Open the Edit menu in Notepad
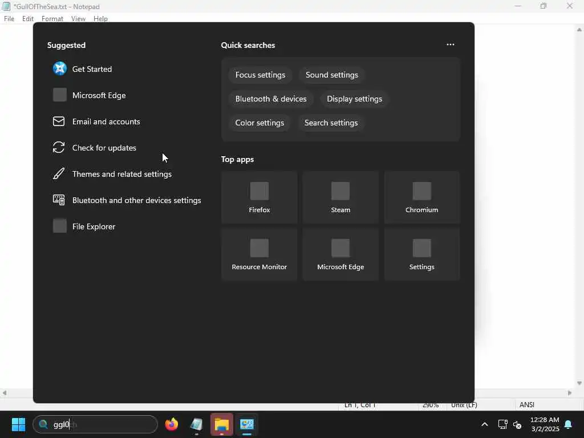Screen dimensions: 584x438 (28, 19)
